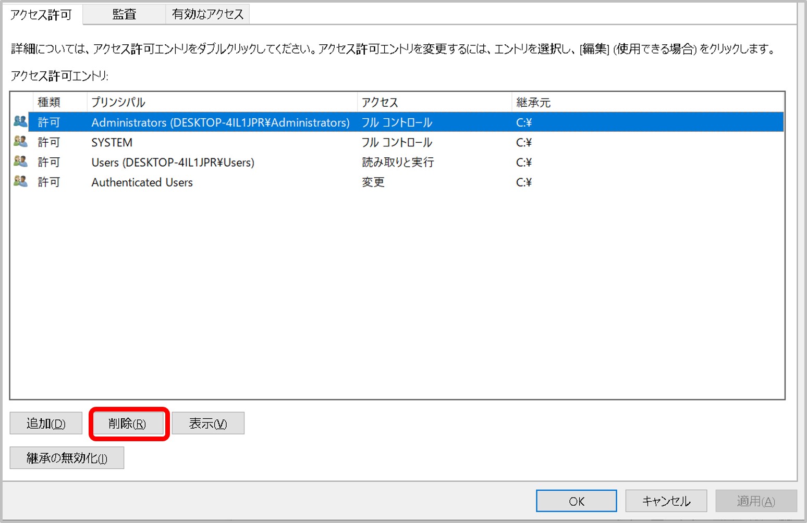Switch to the アクセス許可 tab
The image size is (807, 523).
(x=41, y=15)
